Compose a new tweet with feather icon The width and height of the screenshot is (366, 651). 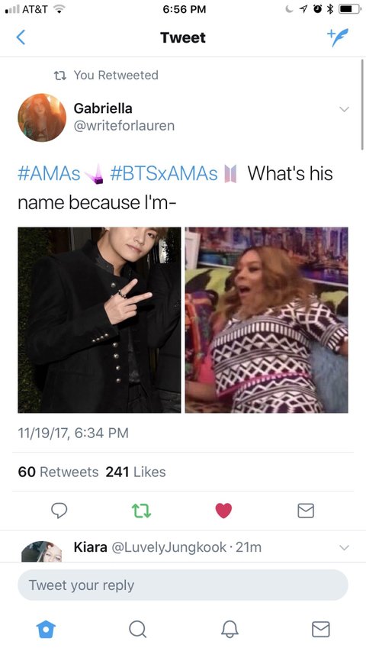338,37
